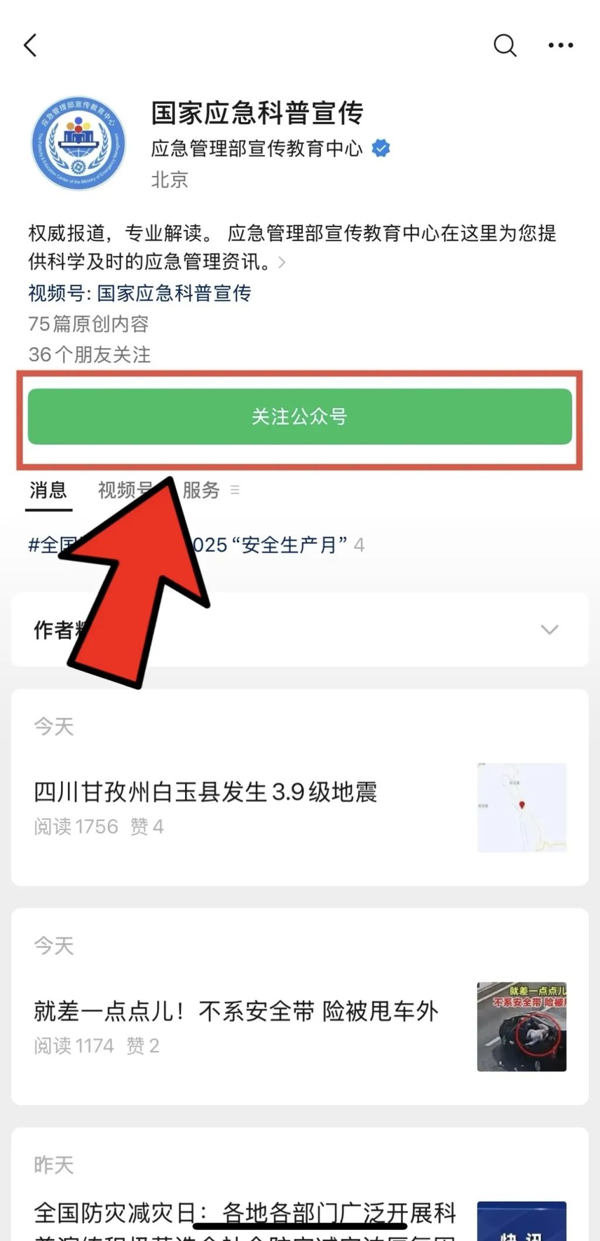Open the 视频号: 国家应急科普宣传 link

(x=140, y=293)
